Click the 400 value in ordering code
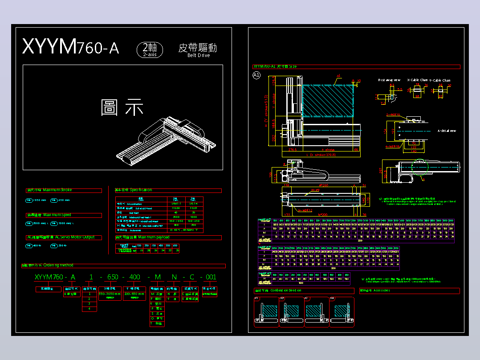 134,277
